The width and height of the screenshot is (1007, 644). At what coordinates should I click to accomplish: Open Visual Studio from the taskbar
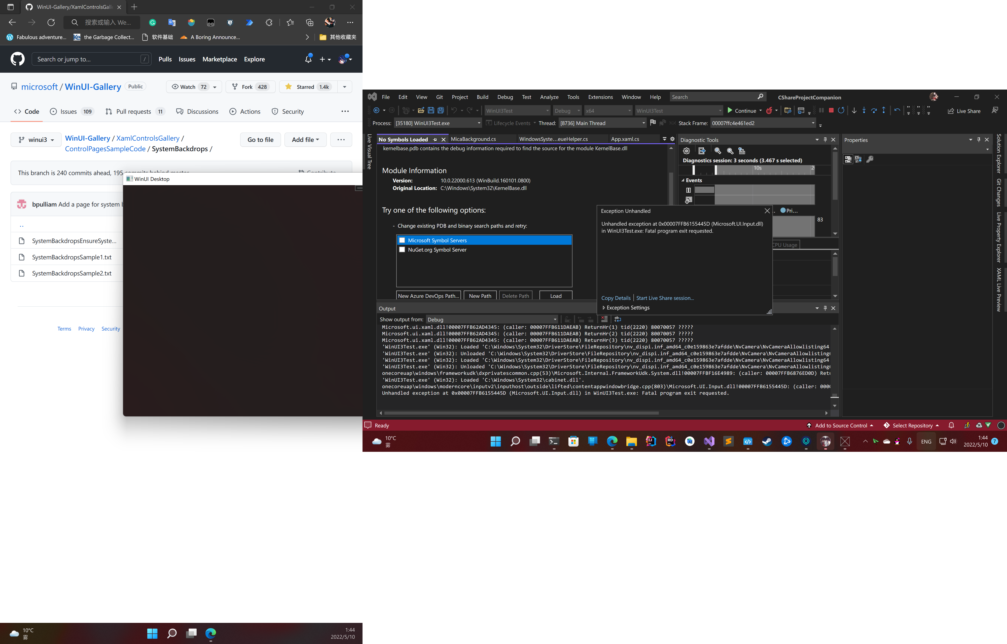709,441
